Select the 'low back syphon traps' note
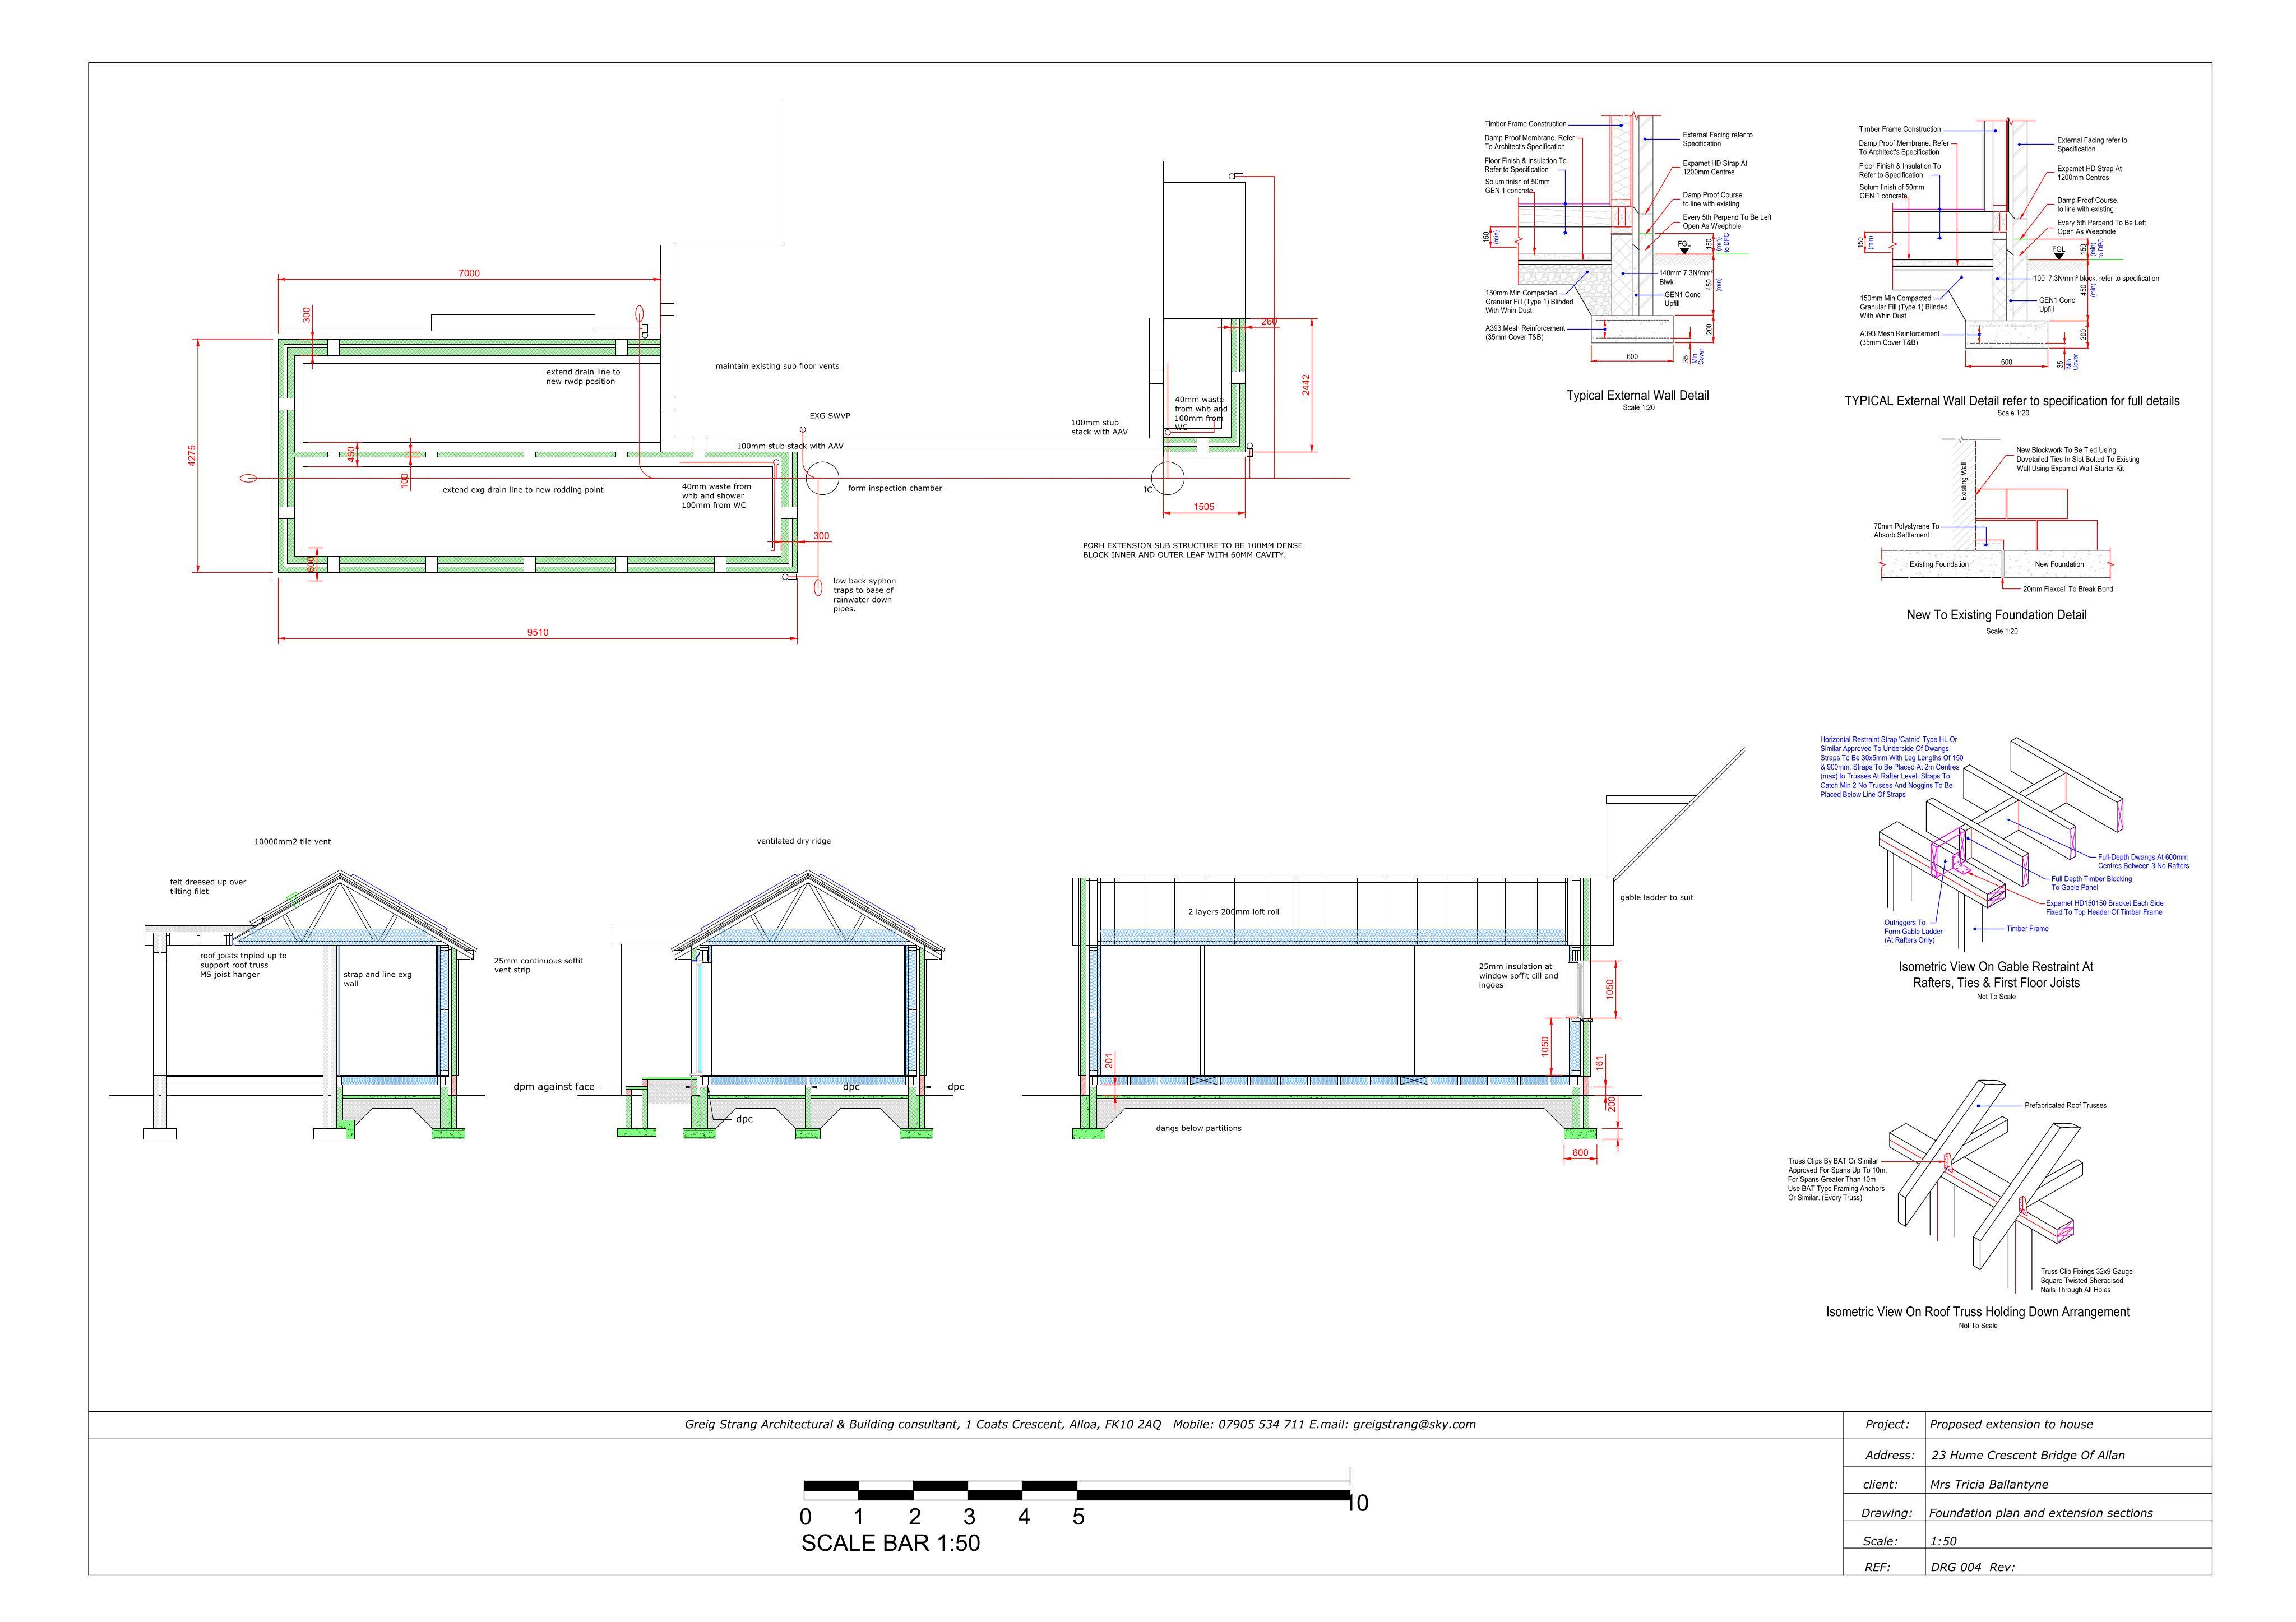 (865, 595)
